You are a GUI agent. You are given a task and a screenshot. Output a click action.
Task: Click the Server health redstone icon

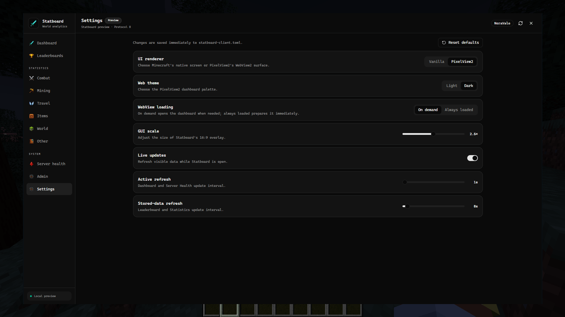pyautogui.click(x=32, y=164)
